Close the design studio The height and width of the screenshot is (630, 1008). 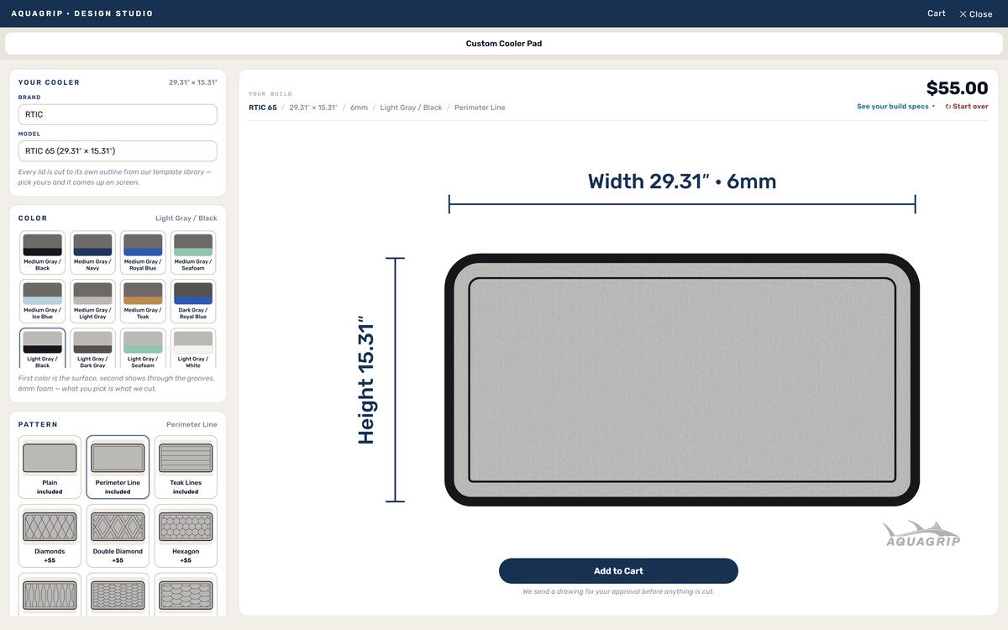pos(975,13)
